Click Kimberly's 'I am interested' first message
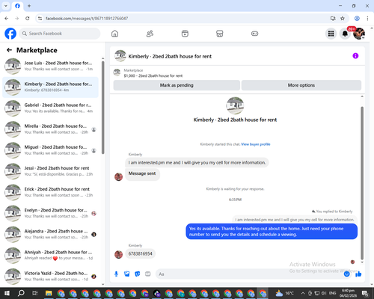Screen dimensions: 374x299 197,163
